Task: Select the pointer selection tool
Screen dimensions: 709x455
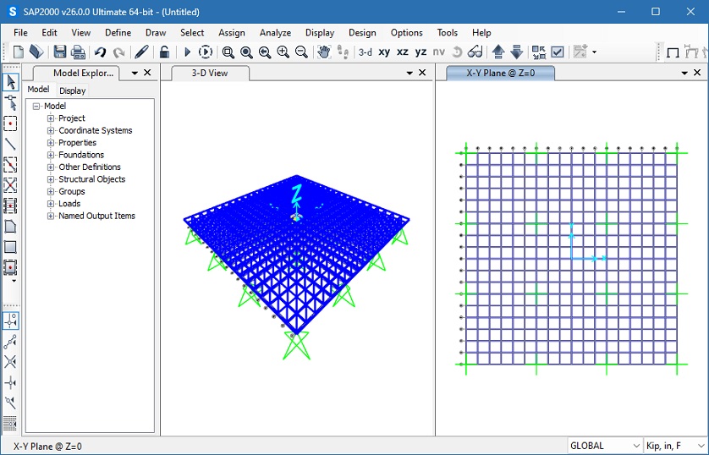Action: coord(10,82)
